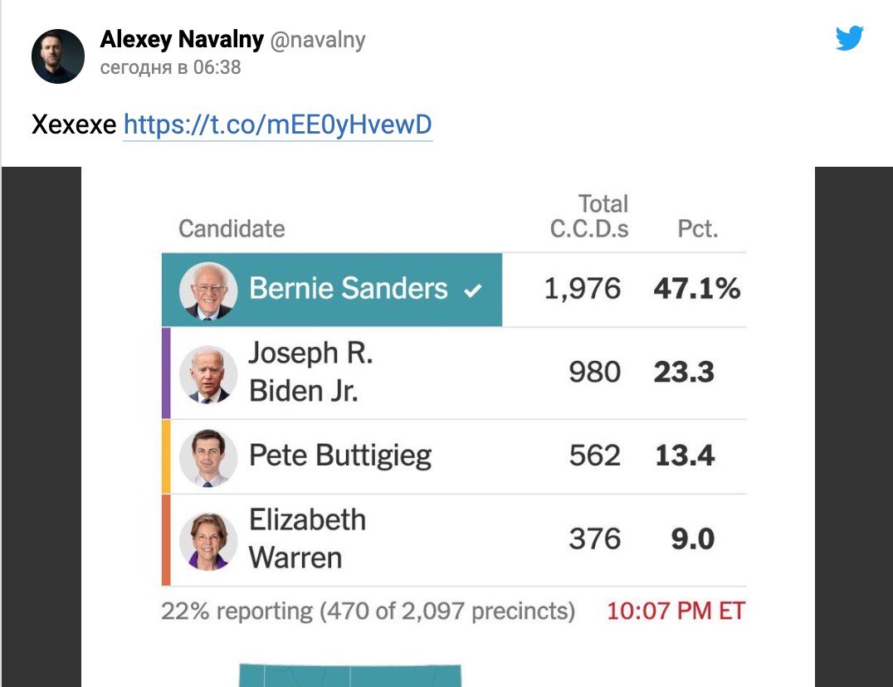Click the Total C.C.D.s column header

(589, 217)
